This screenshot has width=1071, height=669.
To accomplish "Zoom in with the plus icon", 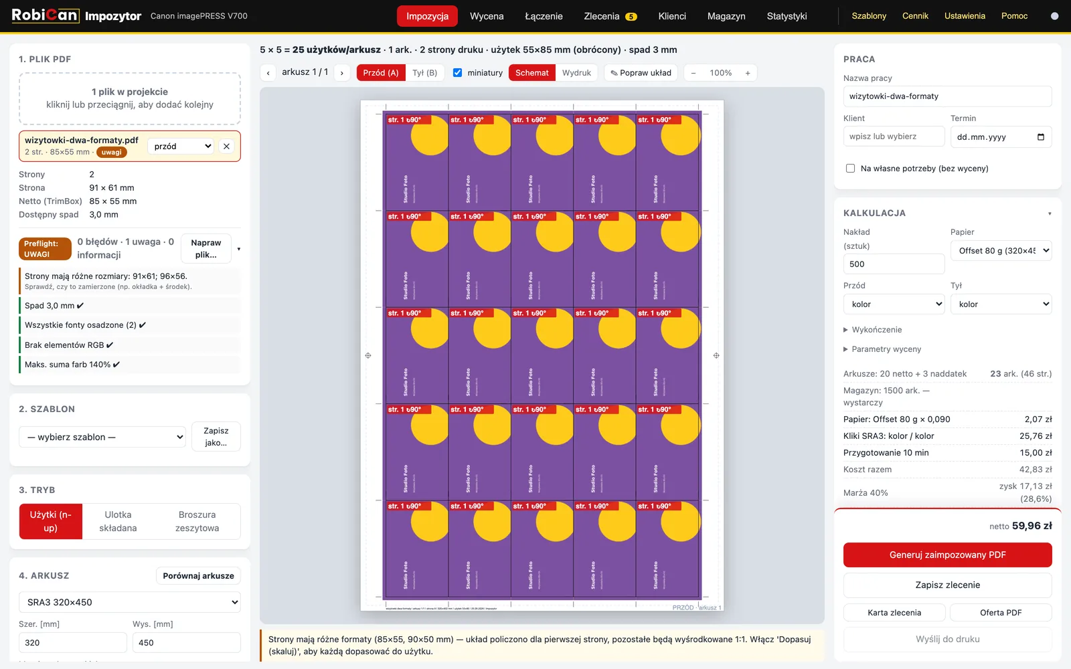I will [x=748, y=73].
